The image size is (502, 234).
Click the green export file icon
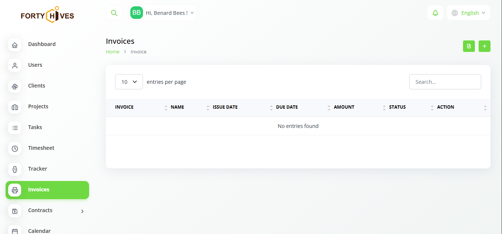tap(469, 46)
